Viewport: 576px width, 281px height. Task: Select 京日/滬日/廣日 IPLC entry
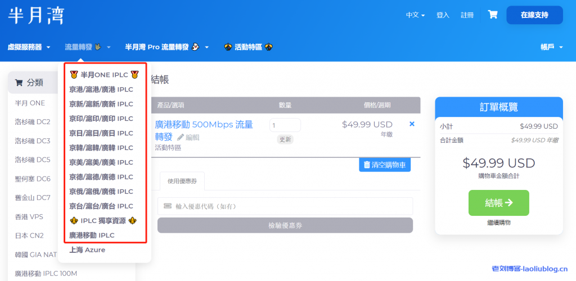tap(101, 133)
